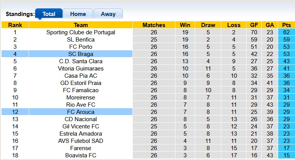Viewport: 295px width, 160px height.
Task: Click Gil Vicente FC team link
Action: tap(81, 126)
